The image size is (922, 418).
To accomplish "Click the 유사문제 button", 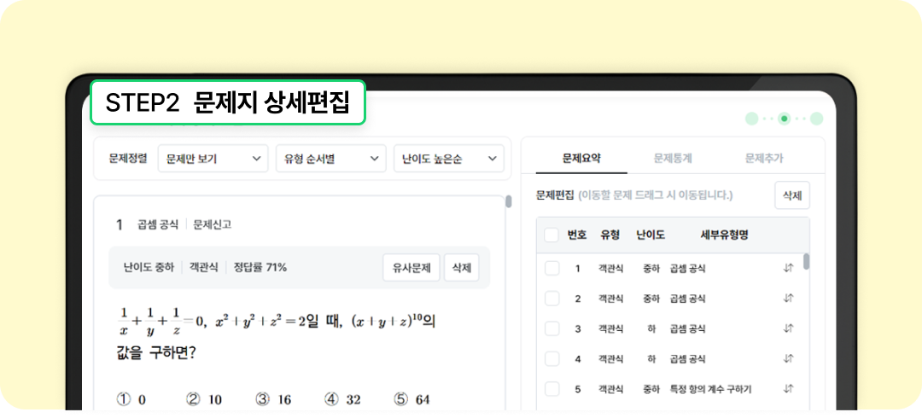I will coord(411,267).
